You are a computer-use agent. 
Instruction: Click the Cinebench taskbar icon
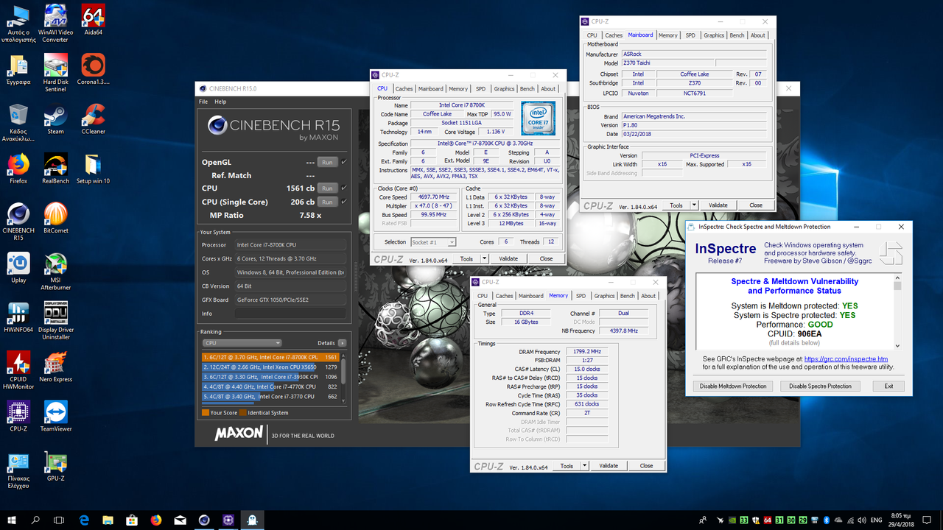point(204,520)
